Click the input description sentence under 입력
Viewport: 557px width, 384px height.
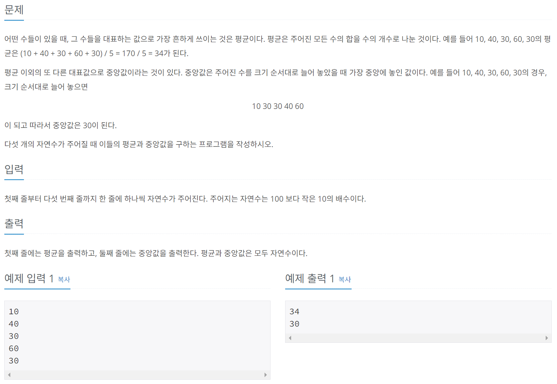(x=185, y=199)
